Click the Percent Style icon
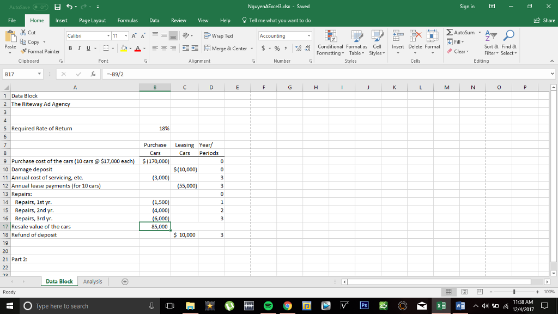Screen dimensions: 558x314 pyautogui.click(x=277, y=49)
